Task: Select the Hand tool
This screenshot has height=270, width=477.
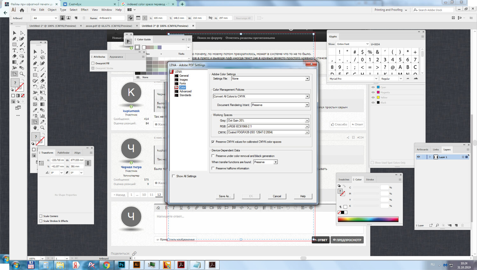Action: [x=35, y=128]
